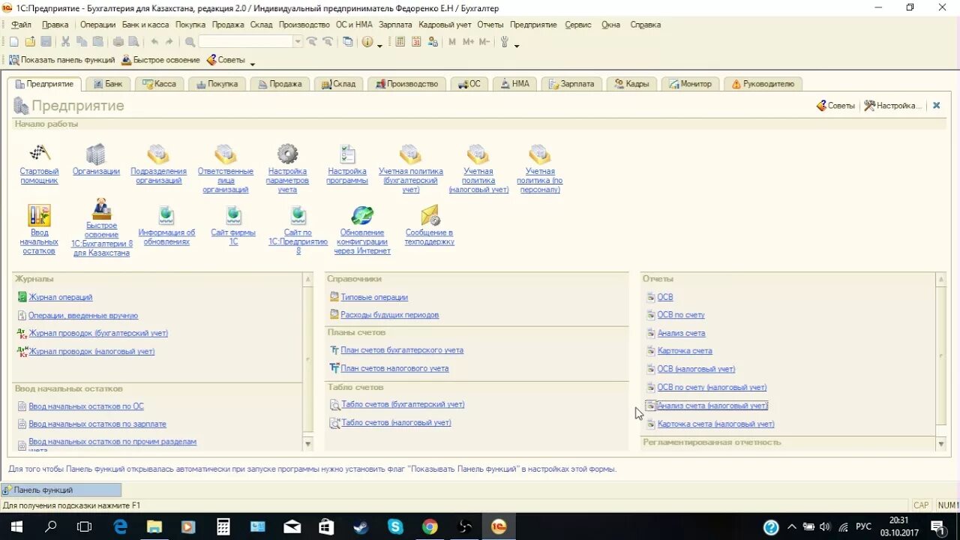
Task: Open the Сервис menu
Action: pos(578,25)
